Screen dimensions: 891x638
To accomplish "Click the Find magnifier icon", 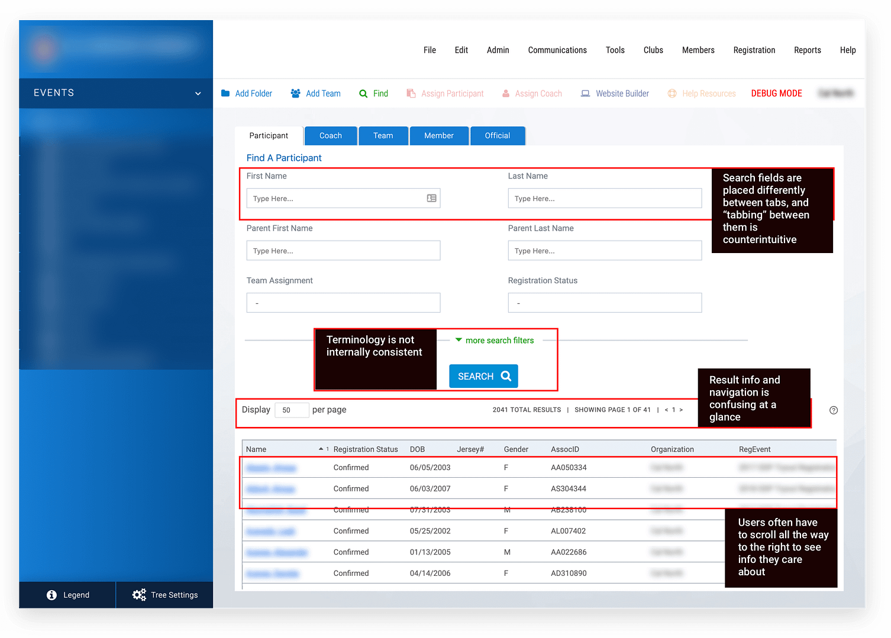I will [363, 93].
